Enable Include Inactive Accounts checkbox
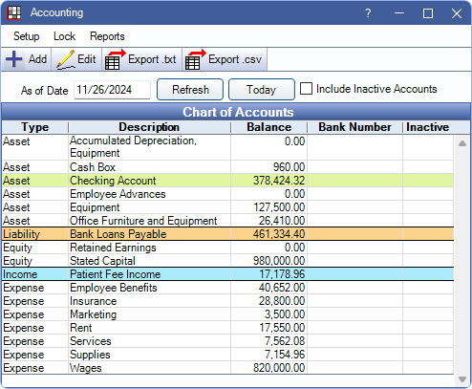Image resolution: width=472 pixels, height=389 pixels. click(x=306, y=89)
